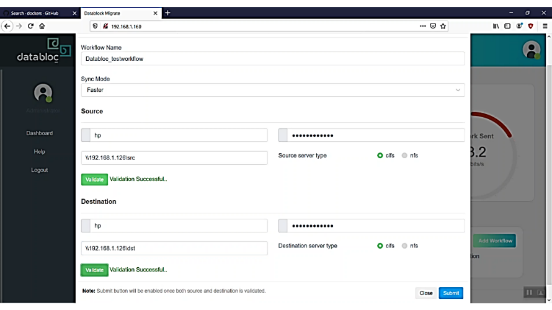Open Dashboard in the sidebar
Viewport: 552px width, 310px height.
tap(39, 133)
